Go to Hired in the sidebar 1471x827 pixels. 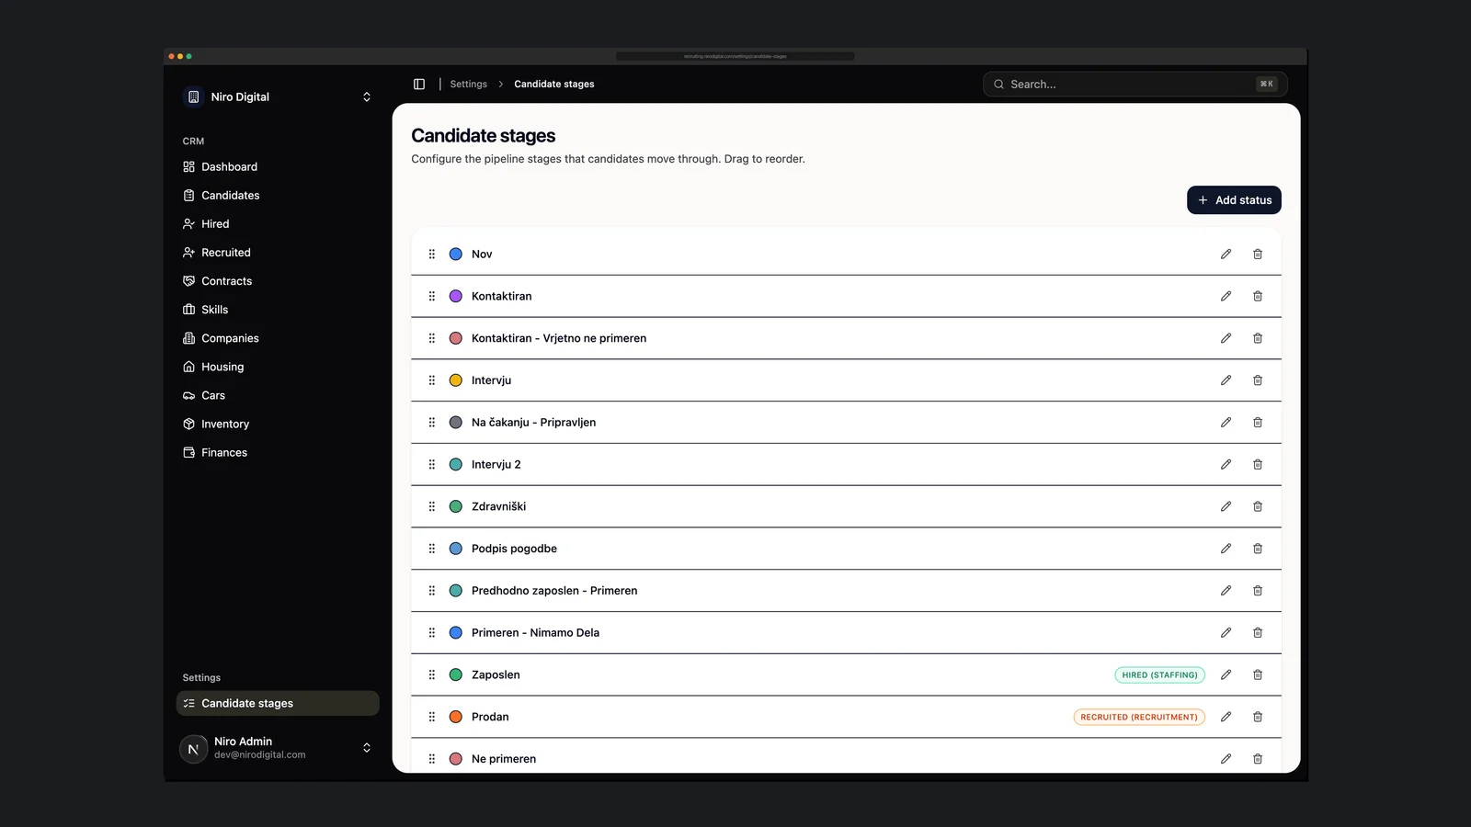click(278, 223)
